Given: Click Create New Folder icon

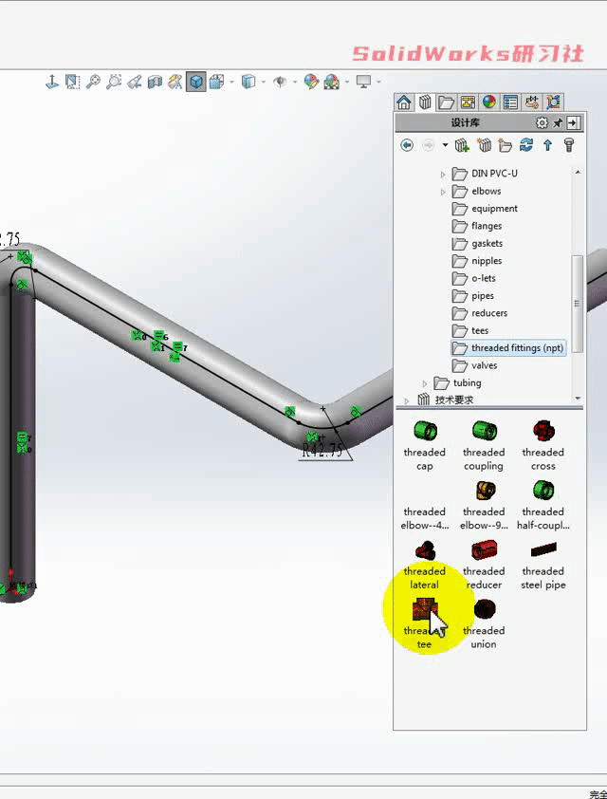Looking at the screenshot, I should point(505,146).
